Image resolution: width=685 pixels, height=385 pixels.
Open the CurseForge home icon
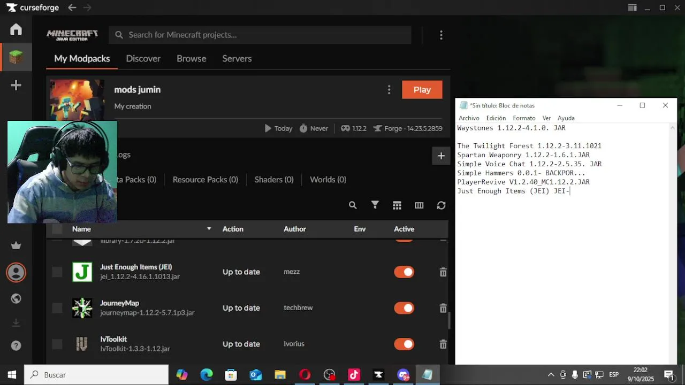click(16, 29)
